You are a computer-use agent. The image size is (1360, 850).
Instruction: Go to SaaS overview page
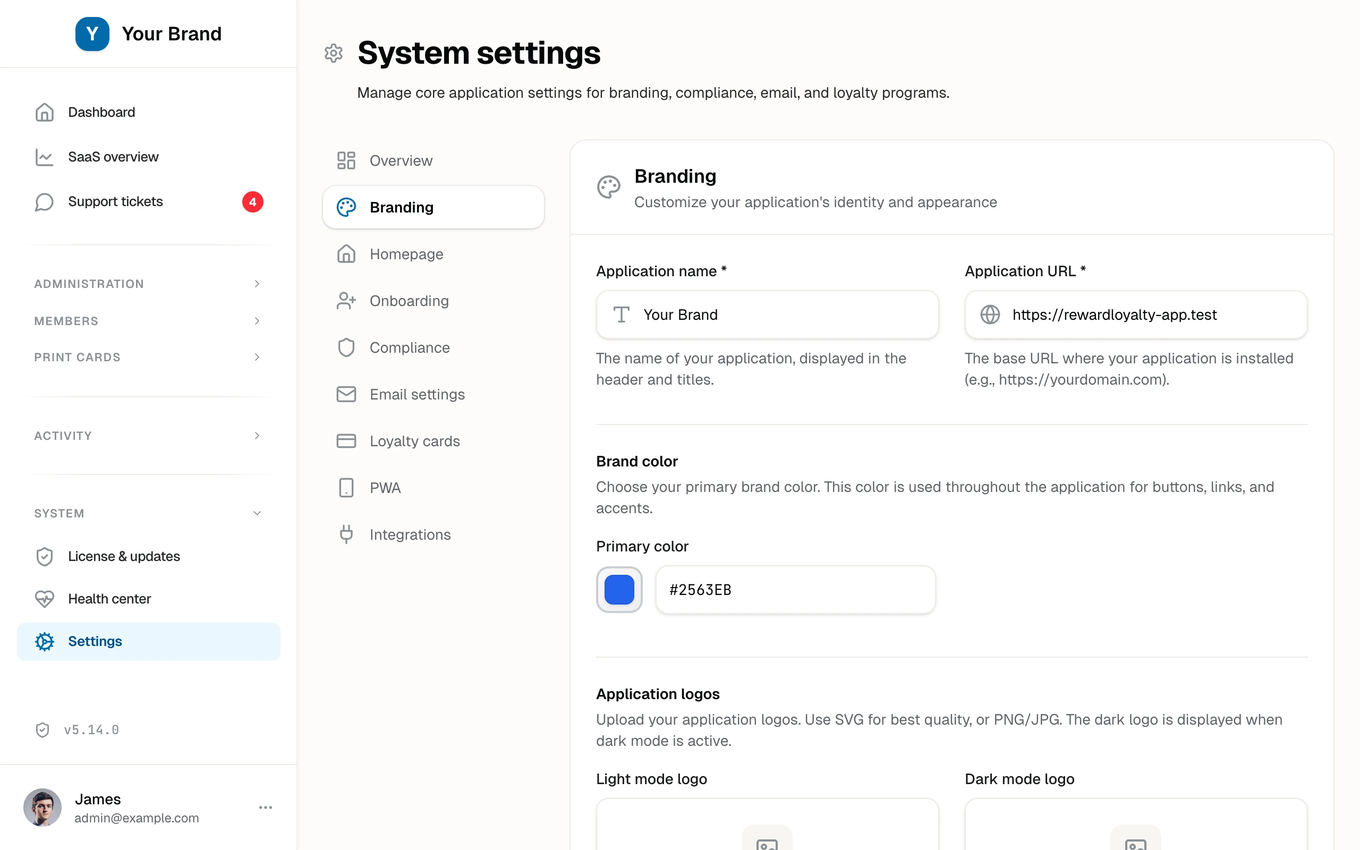(x=148, y=157)
